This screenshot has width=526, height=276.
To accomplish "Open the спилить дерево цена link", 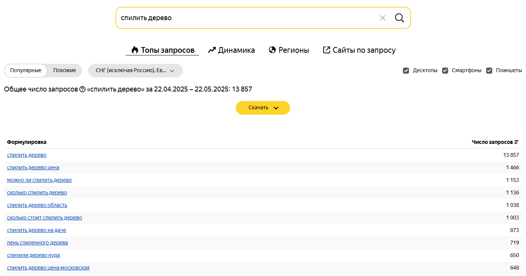I will point(33,167).
